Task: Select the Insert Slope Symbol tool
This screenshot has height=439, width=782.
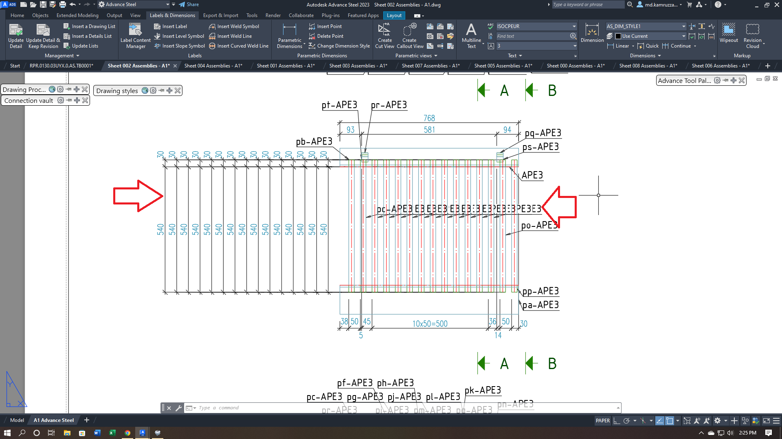Action: [179, 46]
